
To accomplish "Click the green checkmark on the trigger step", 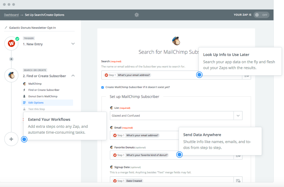I will click(x=17, y=39).
